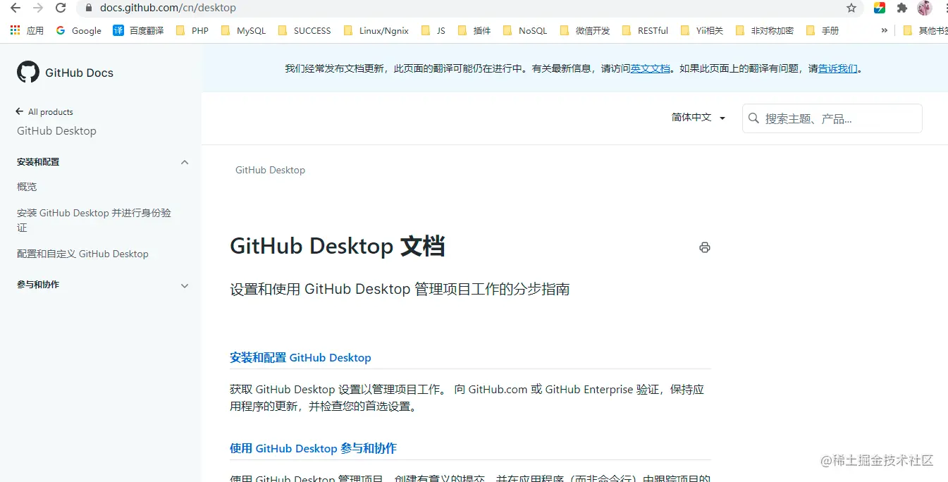Go back with the browser back arrow

(15, 8)
